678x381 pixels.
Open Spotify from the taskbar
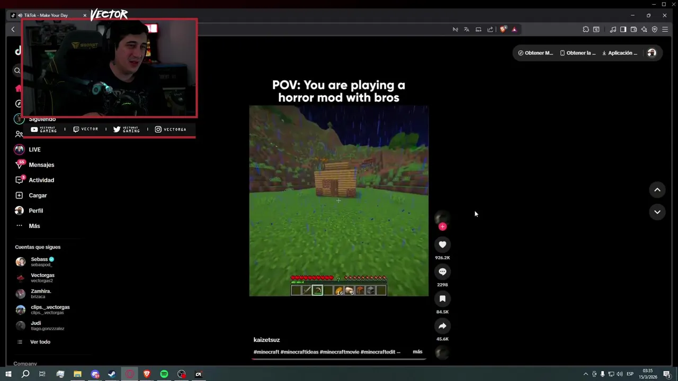[164, 374]
